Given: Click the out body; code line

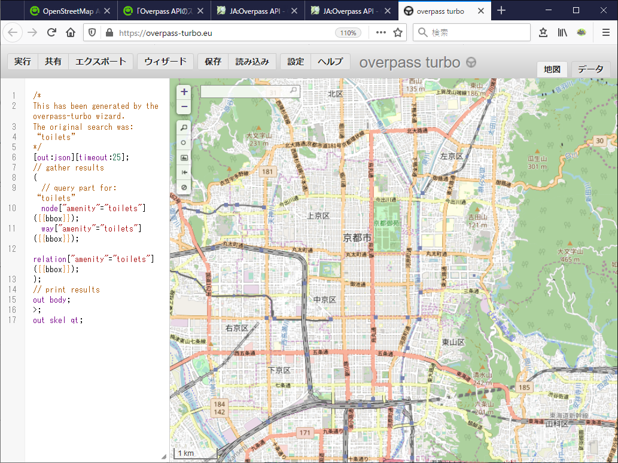Looking at the screenshot, I should pos(51,300).
